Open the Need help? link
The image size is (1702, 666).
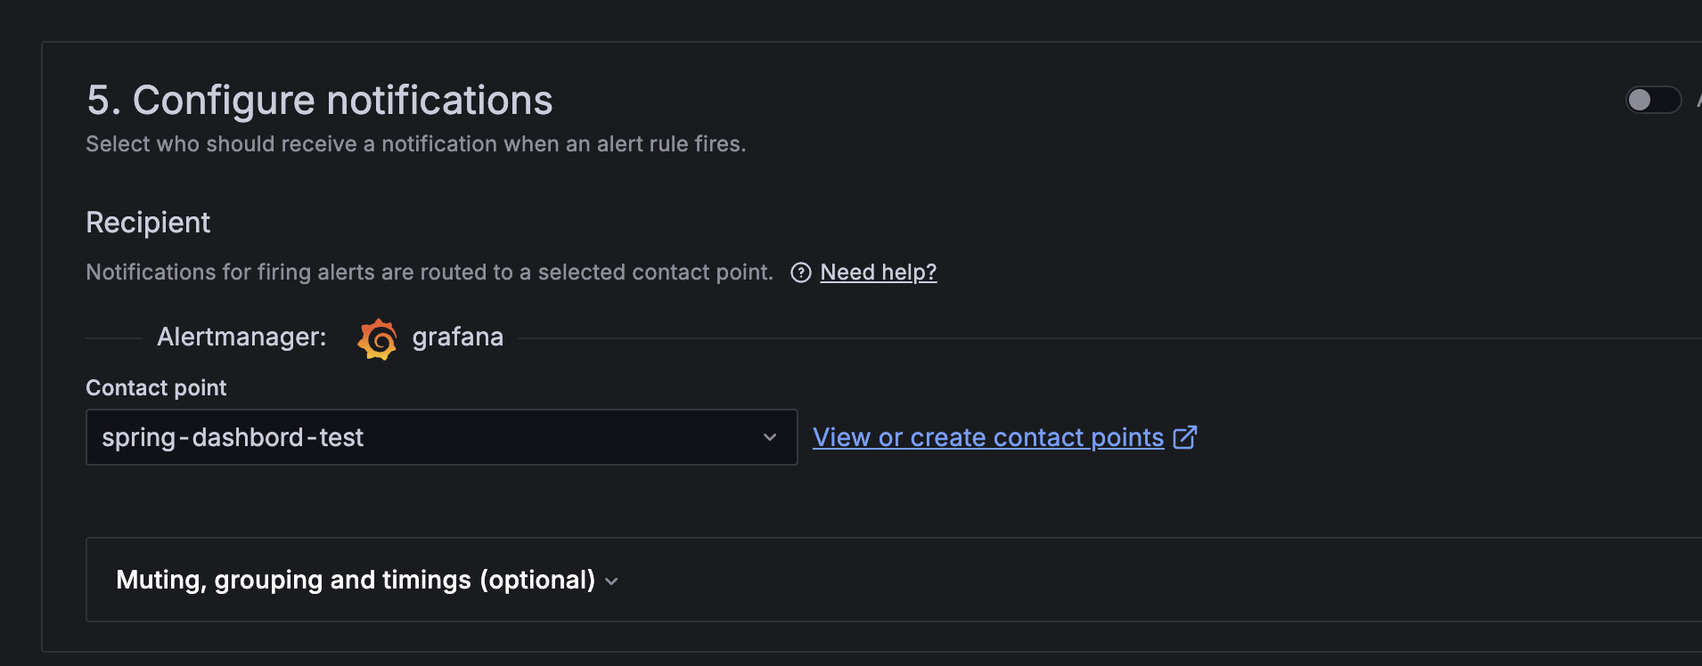coord(878,272)
